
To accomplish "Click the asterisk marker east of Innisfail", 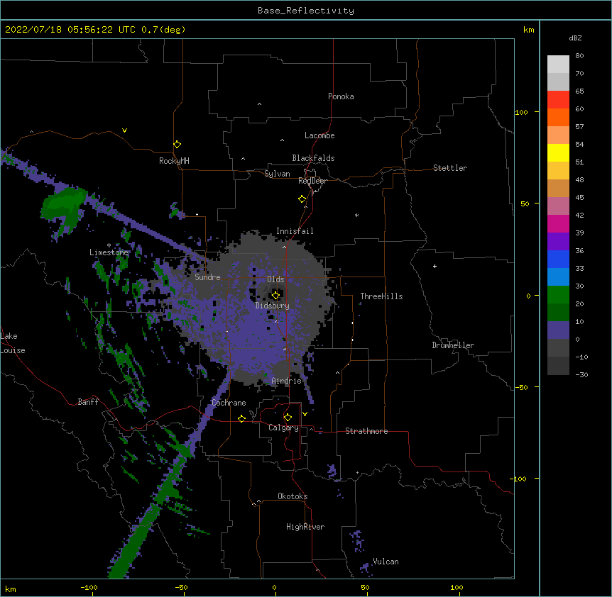I will tap(356, 215).
